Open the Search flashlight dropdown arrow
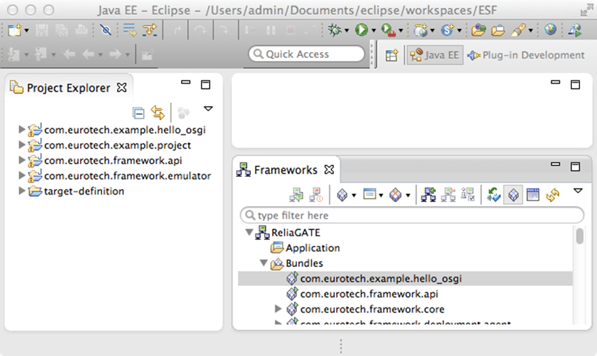 (x=530, y=30)
